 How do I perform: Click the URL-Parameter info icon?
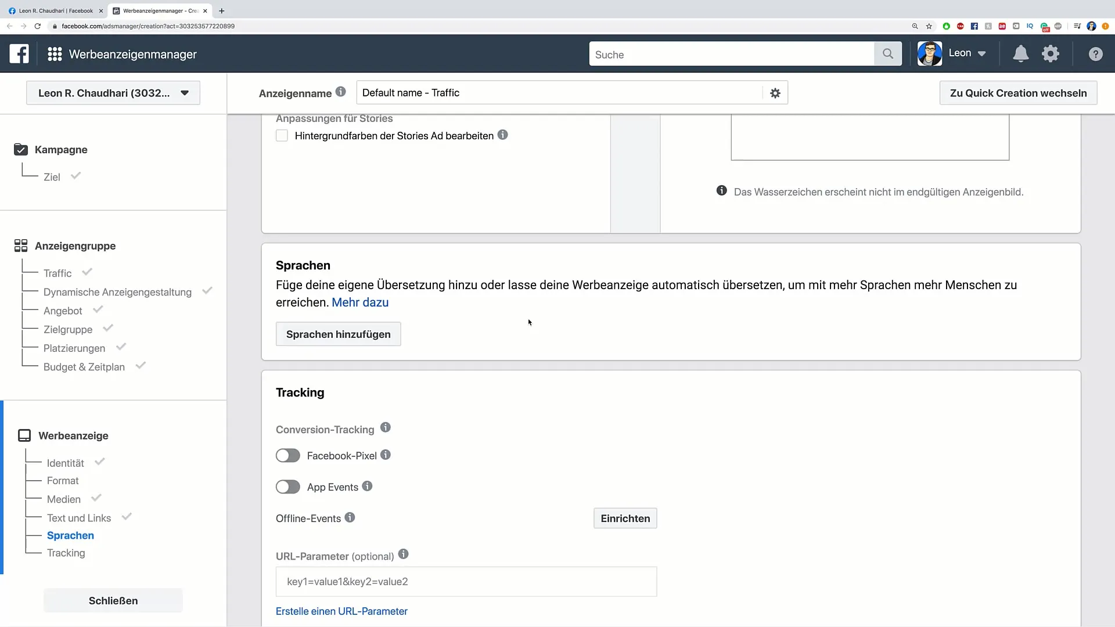point(404,555)
